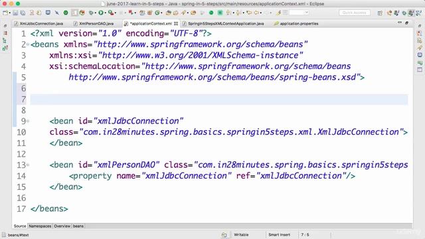Click the monitor-shaped toolbar icon

pyautogui.click(x=48, y=13)
